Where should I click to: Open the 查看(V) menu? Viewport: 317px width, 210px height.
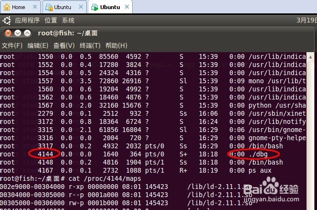[x=64, y=45]
